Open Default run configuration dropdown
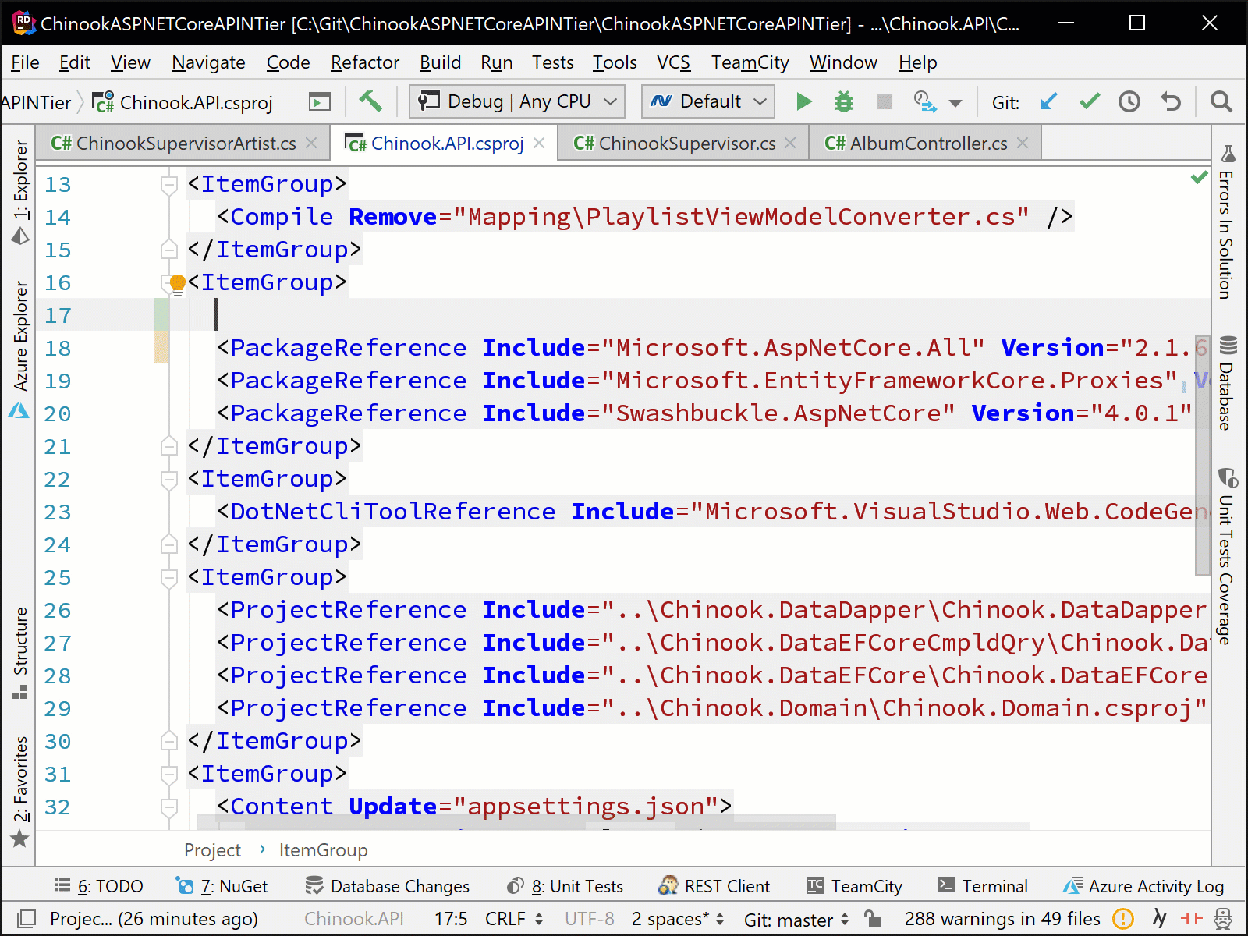This screenshot has height=936, width=1248. click(708, 101)
